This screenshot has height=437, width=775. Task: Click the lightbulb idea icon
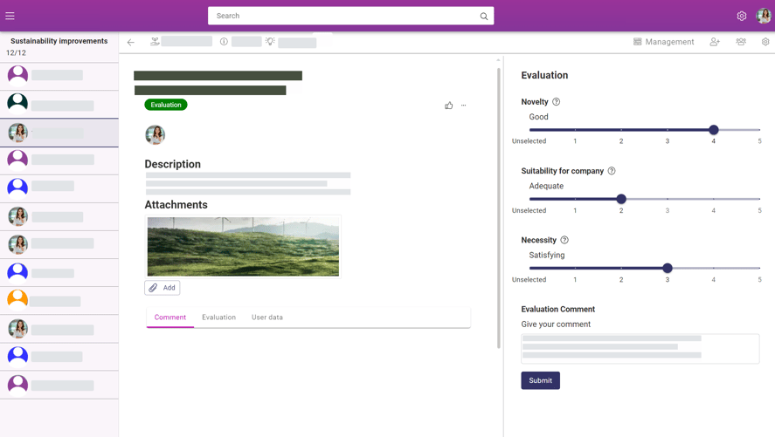[270, 41]
